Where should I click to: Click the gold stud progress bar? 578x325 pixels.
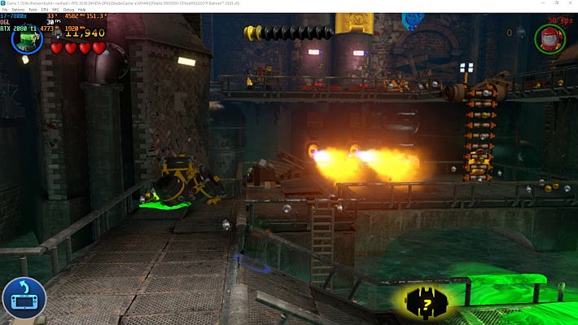289,33
